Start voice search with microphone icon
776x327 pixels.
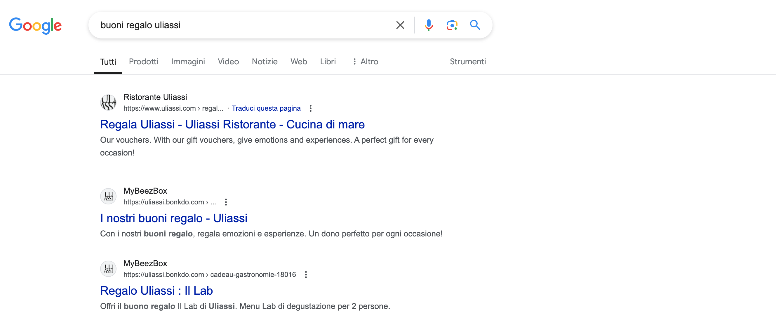429,25
